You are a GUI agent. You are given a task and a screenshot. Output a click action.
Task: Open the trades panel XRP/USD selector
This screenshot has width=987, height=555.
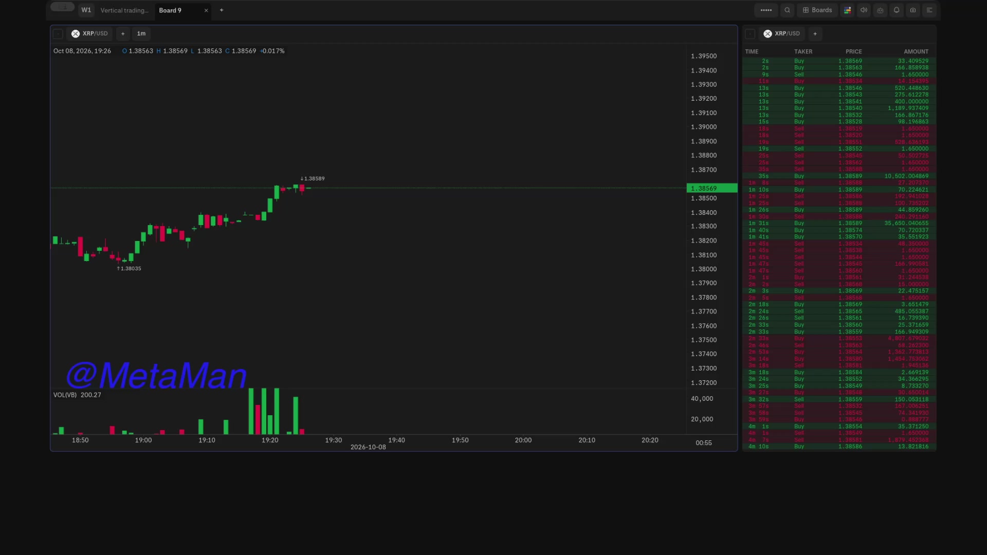tap(782, 33)
